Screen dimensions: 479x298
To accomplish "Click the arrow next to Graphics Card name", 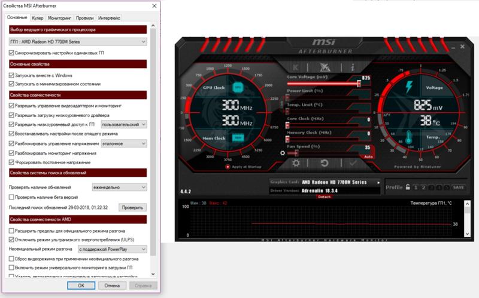I will click(x=378, y=183).
